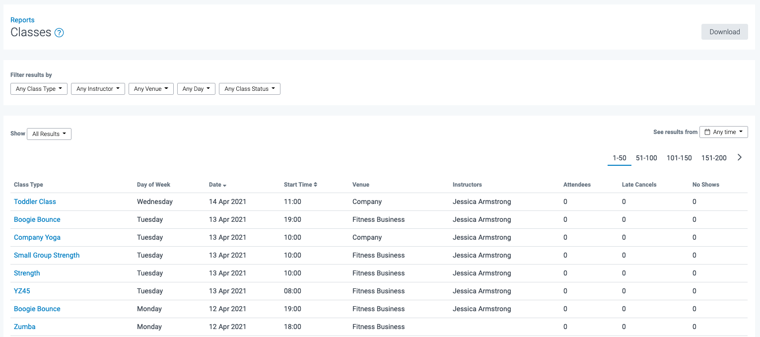Open the Toddler Class details
760x337 pixels.
pyautogui.click(x=35, y=202)
